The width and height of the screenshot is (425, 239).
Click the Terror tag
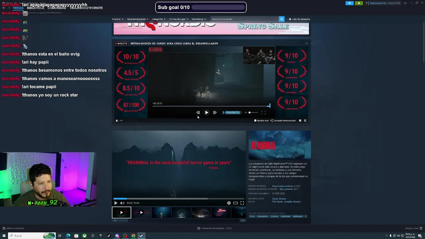[x=252, y=216]
